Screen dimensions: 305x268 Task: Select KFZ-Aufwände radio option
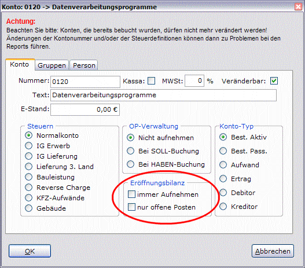coord(28,198)
